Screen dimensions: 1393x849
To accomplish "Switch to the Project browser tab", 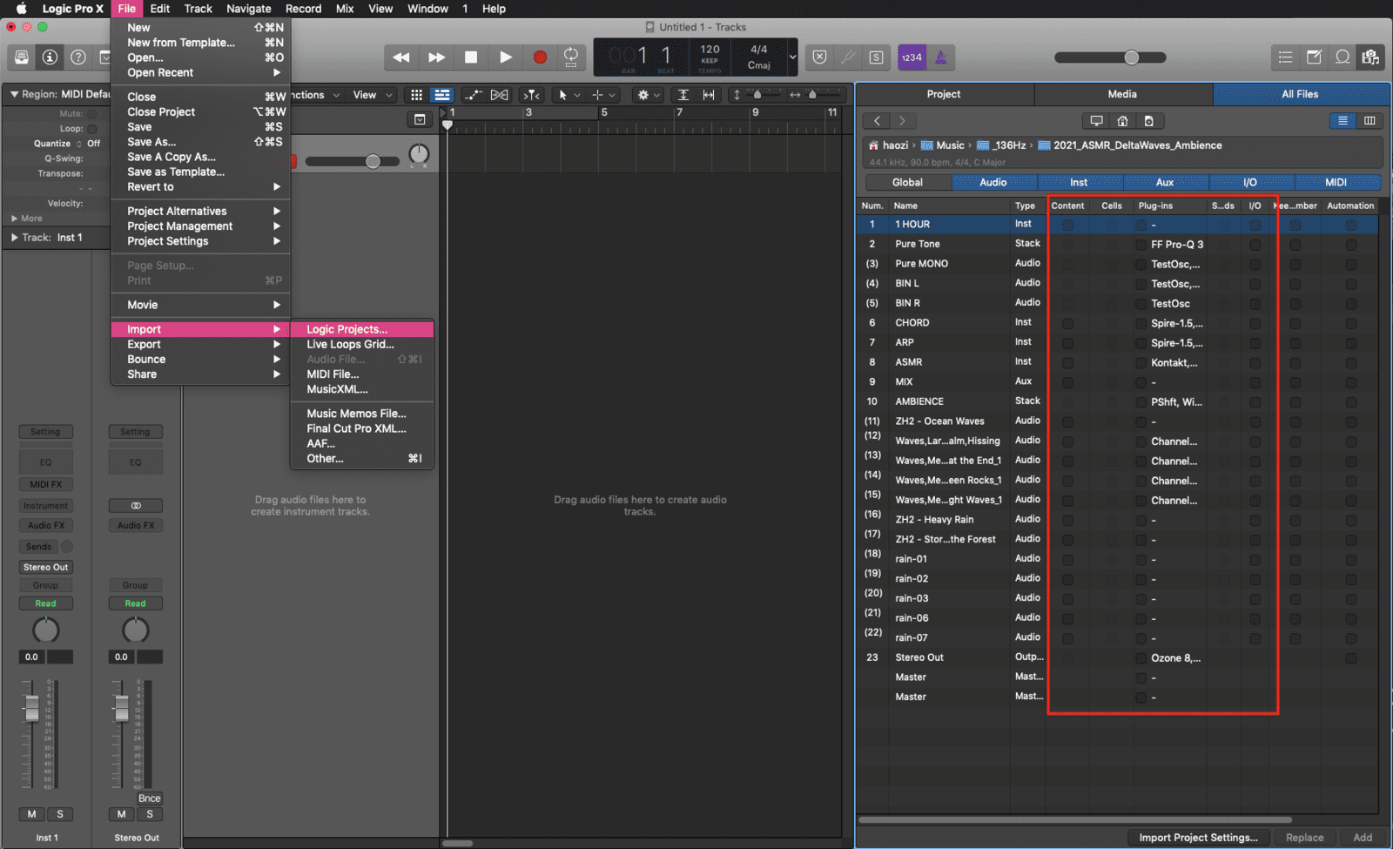I will pyautogui.click(x=944, y=94).
